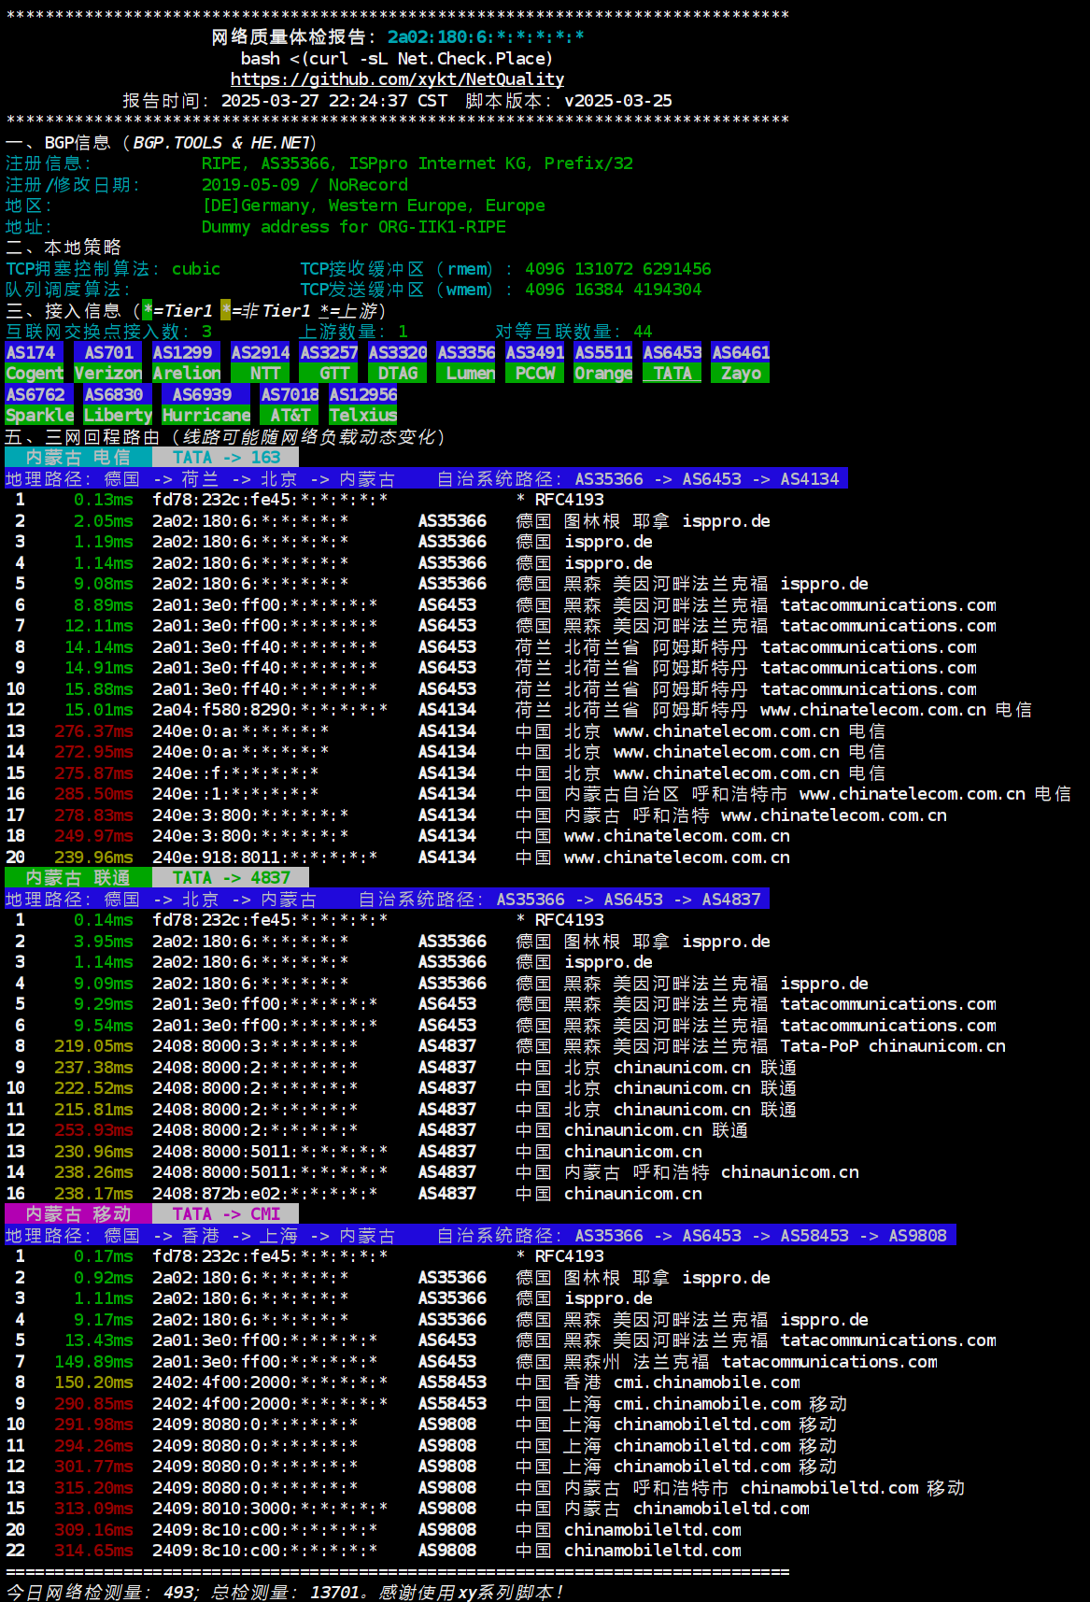The width and height of the screenshot is (1090, 1602).
Task: Click the AS1299 Arelion badge
Action: pyautogui.click(x=187, y=362)
